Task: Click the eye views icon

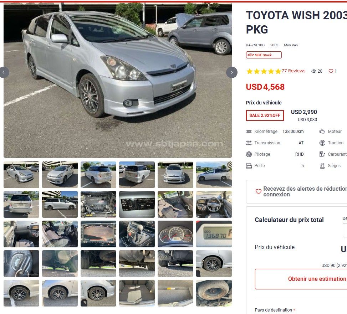Action: [x=314, y=71]
